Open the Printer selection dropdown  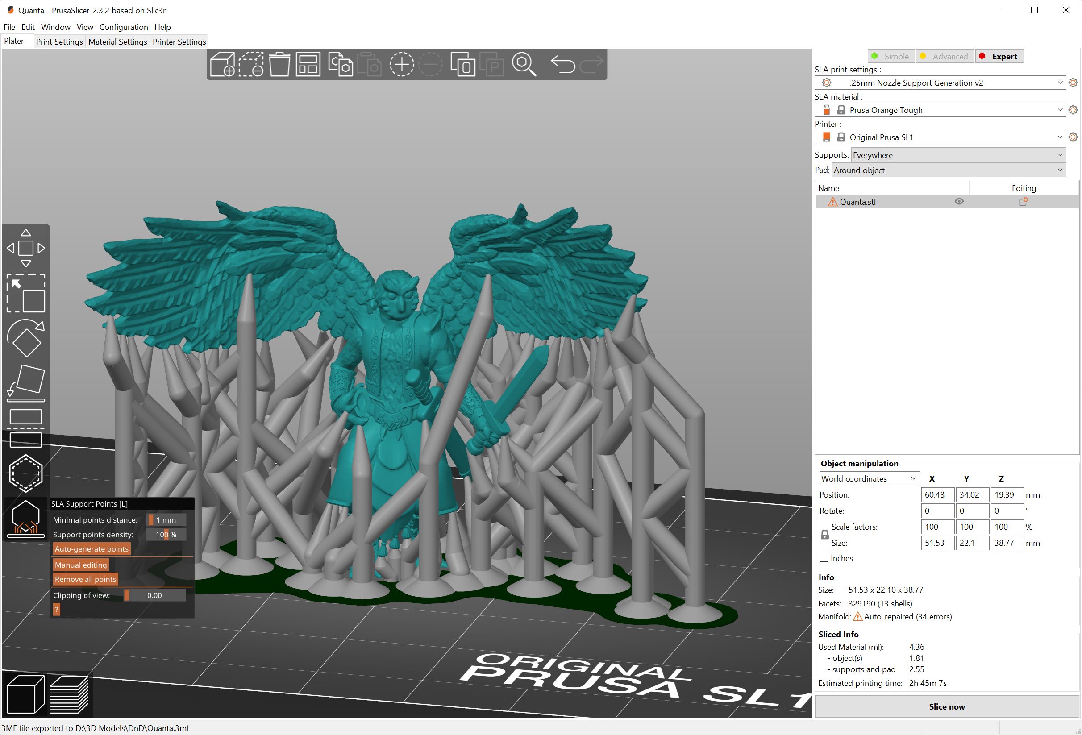tap(940, 137)
